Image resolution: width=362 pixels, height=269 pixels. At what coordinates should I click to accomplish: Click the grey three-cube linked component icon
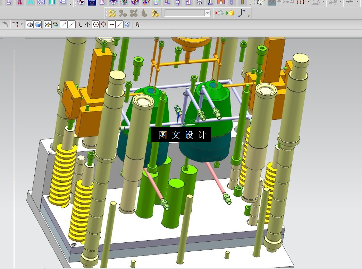(x=123, y=13)
